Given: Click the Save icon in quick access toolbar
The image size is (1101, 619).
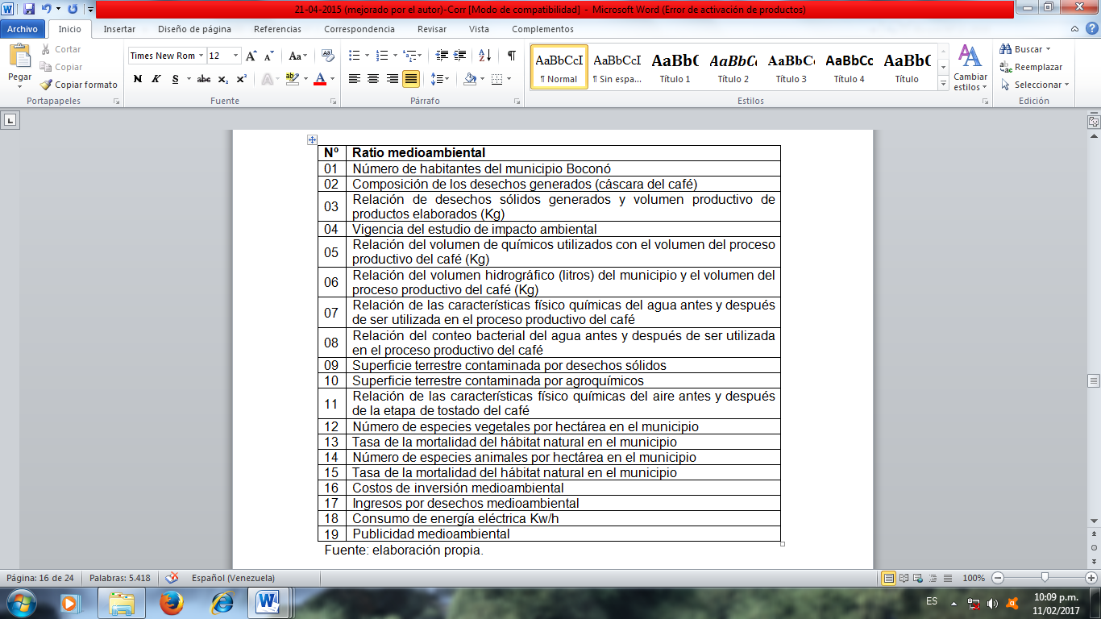Looking at the screenshot, I should 29,10.
